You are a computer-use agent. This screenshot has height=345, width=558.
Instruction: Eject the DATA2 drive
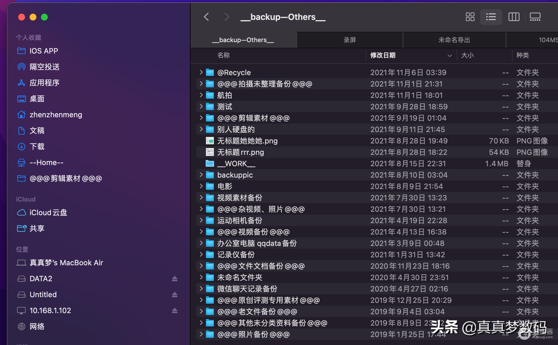[175, 279]
